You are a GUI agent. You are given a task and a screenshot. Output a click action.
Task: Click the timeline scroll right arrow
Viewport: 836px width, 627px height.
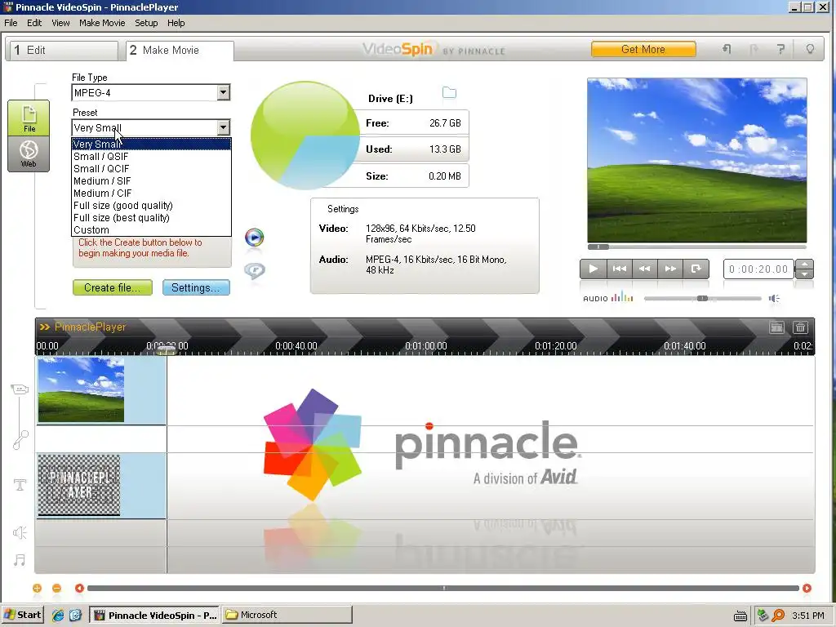tap(807, 588)
